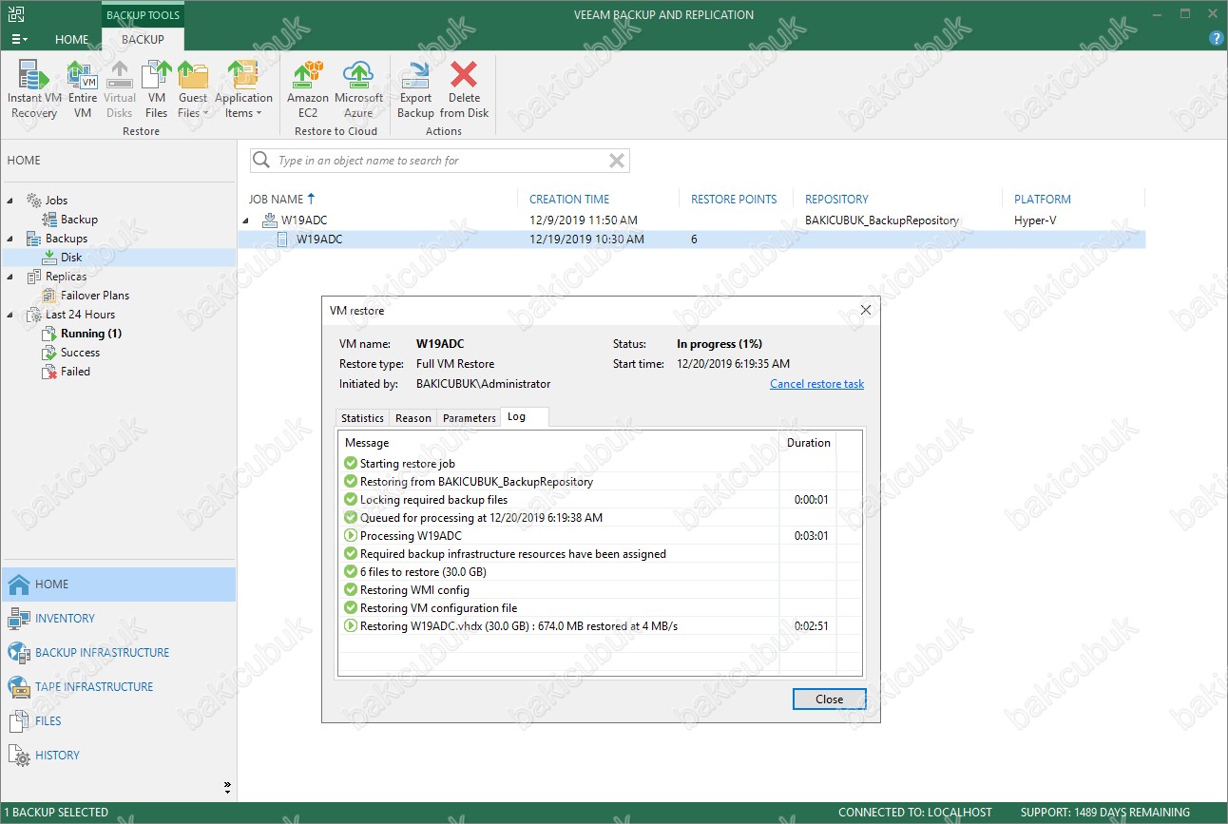The height and width of the screenshot is (824, 1228).
Task: Sort by CREATION TIME column
Action: [569, 199]
